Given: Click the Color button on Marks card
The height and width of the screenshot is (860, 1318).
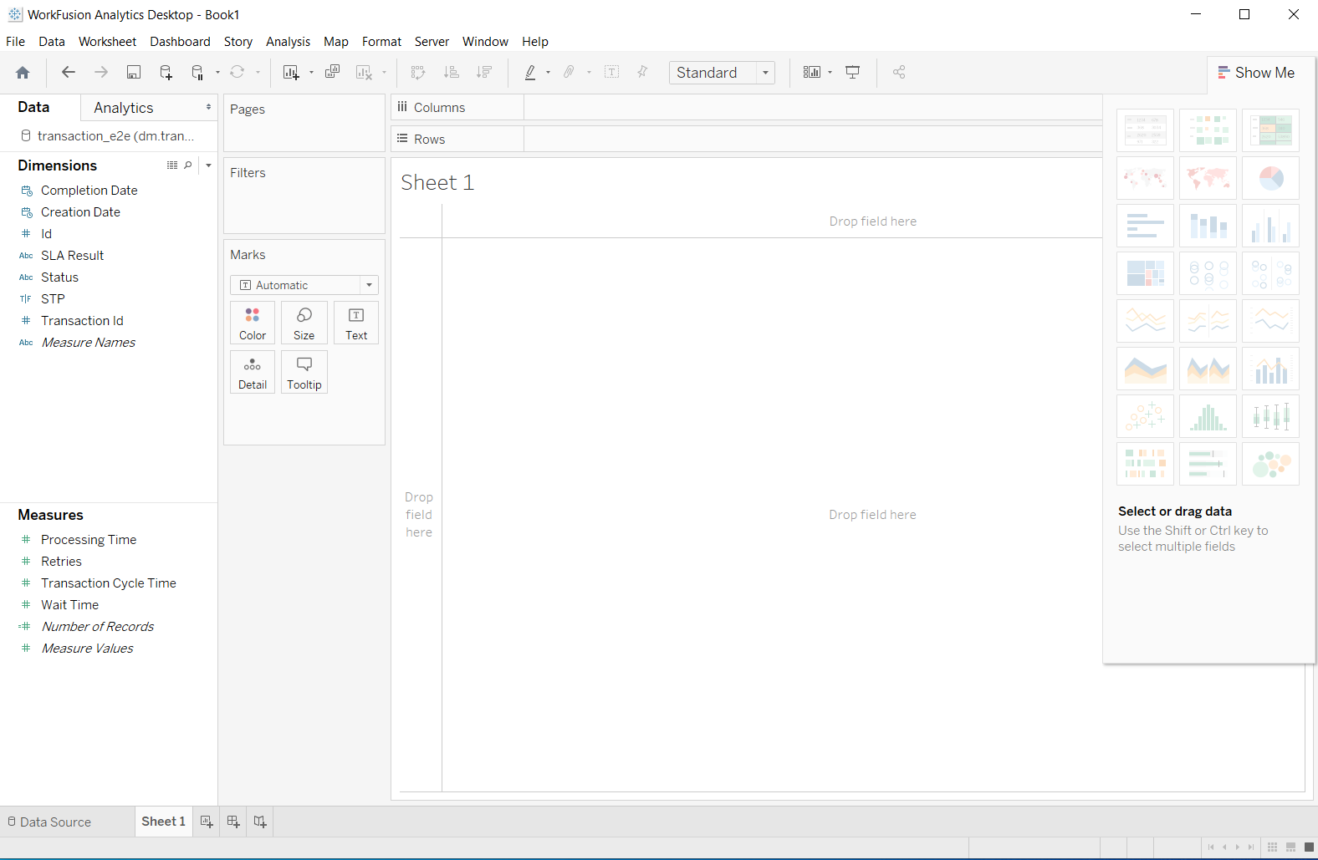Looking at the screenshot, I should 253,323.
